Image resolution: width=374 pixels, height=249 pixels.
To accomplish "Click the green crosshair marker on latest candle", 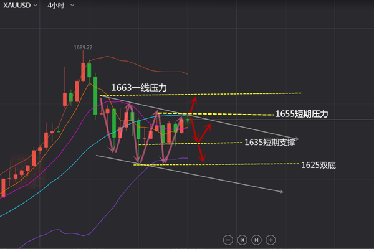I will [188, 118].
